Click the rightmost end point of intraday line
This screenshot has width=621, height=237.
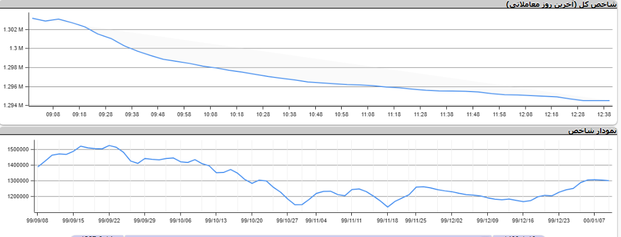(609, 101)
